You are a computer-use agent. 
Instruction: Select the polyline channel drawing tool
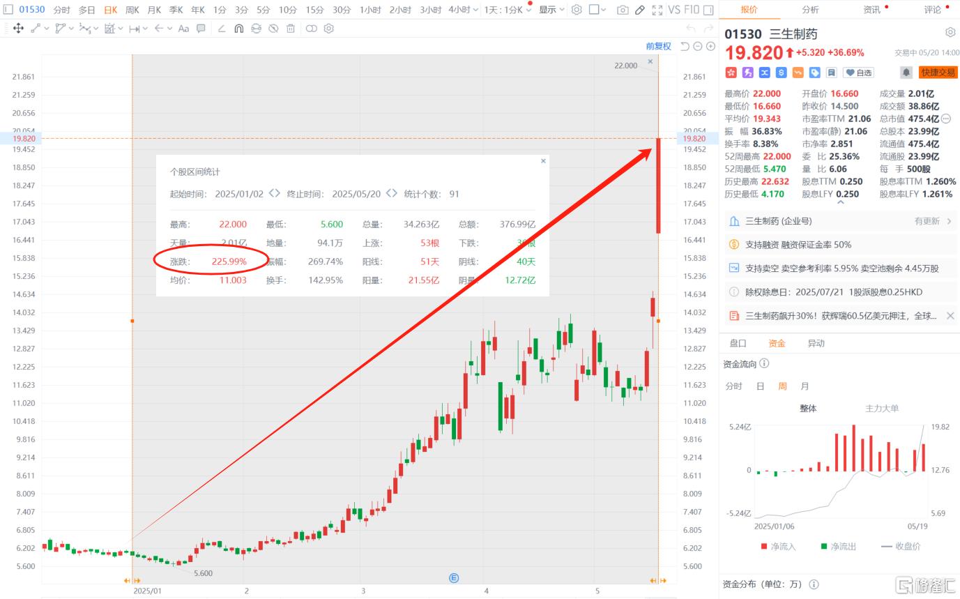click(x=60, y=29)
